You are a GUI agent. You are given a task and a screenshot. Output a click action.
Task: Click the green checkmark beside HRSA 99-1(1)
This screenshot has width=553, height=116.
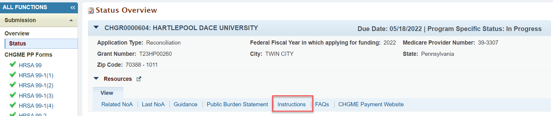coord(13,74)
